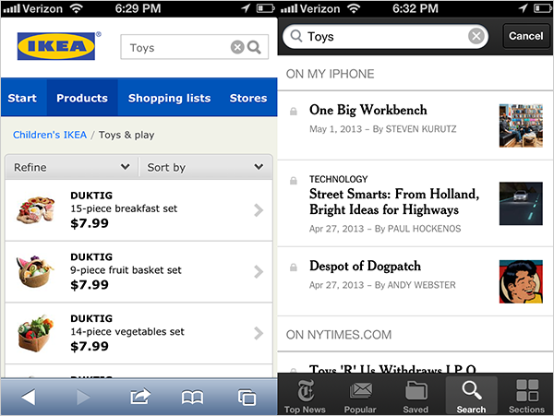The width and height of the screenshot is (554, 416).
Task: Open Street Smarts: From Holland article
Action: tap(415, 204)
